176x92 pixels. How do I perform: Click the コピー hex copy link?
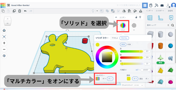tap(137, 70)
